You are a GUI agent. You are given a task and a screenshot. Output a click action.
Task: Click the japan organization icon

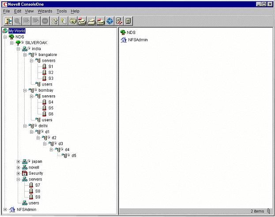click(x=25, y=161)
